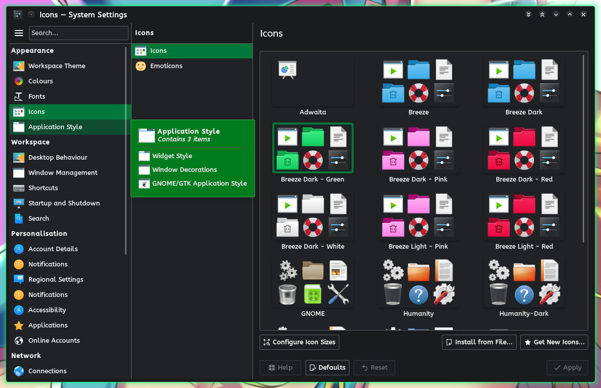601x388 pixels.
Task: Open GNOME/GTK Application Style from popup
Action: (x=193, y=184)
